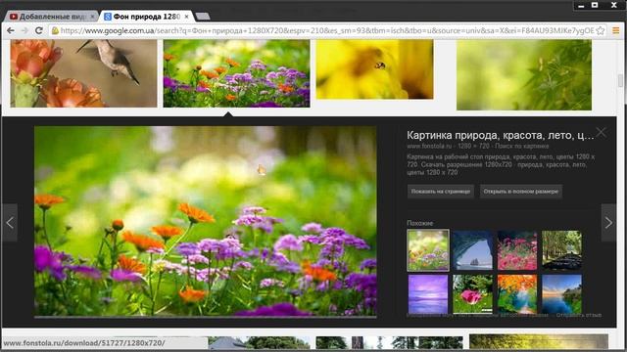Go back using the browser back arrow

(x=11, y=30)
